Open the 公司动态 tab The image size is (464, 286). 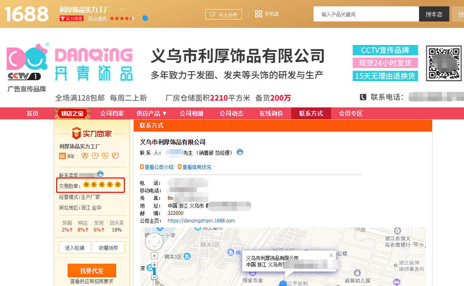pyautogui.click(x=231, y=114)
